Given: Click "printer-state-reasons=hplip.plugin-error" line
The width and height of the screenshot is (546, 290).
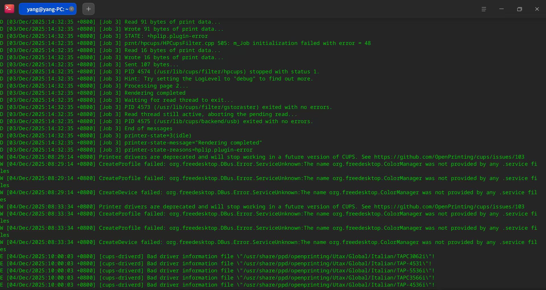Looking at the screenshot, I should (126, 150).
